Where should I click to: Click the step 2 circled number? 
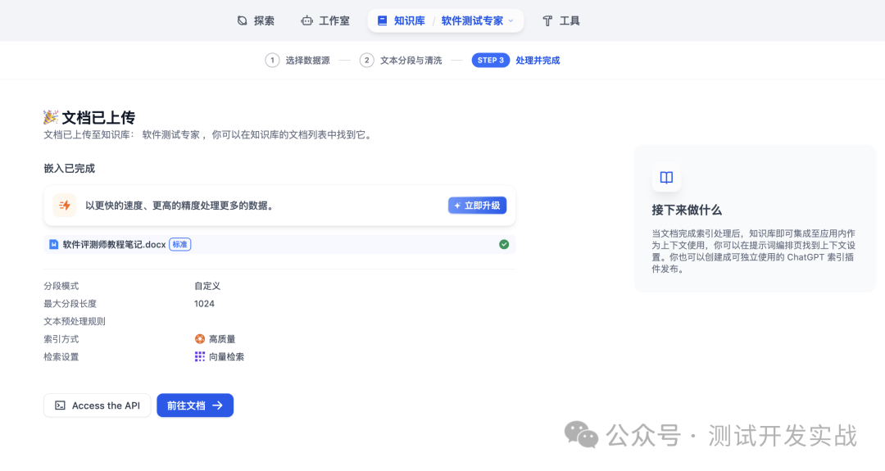367,61
